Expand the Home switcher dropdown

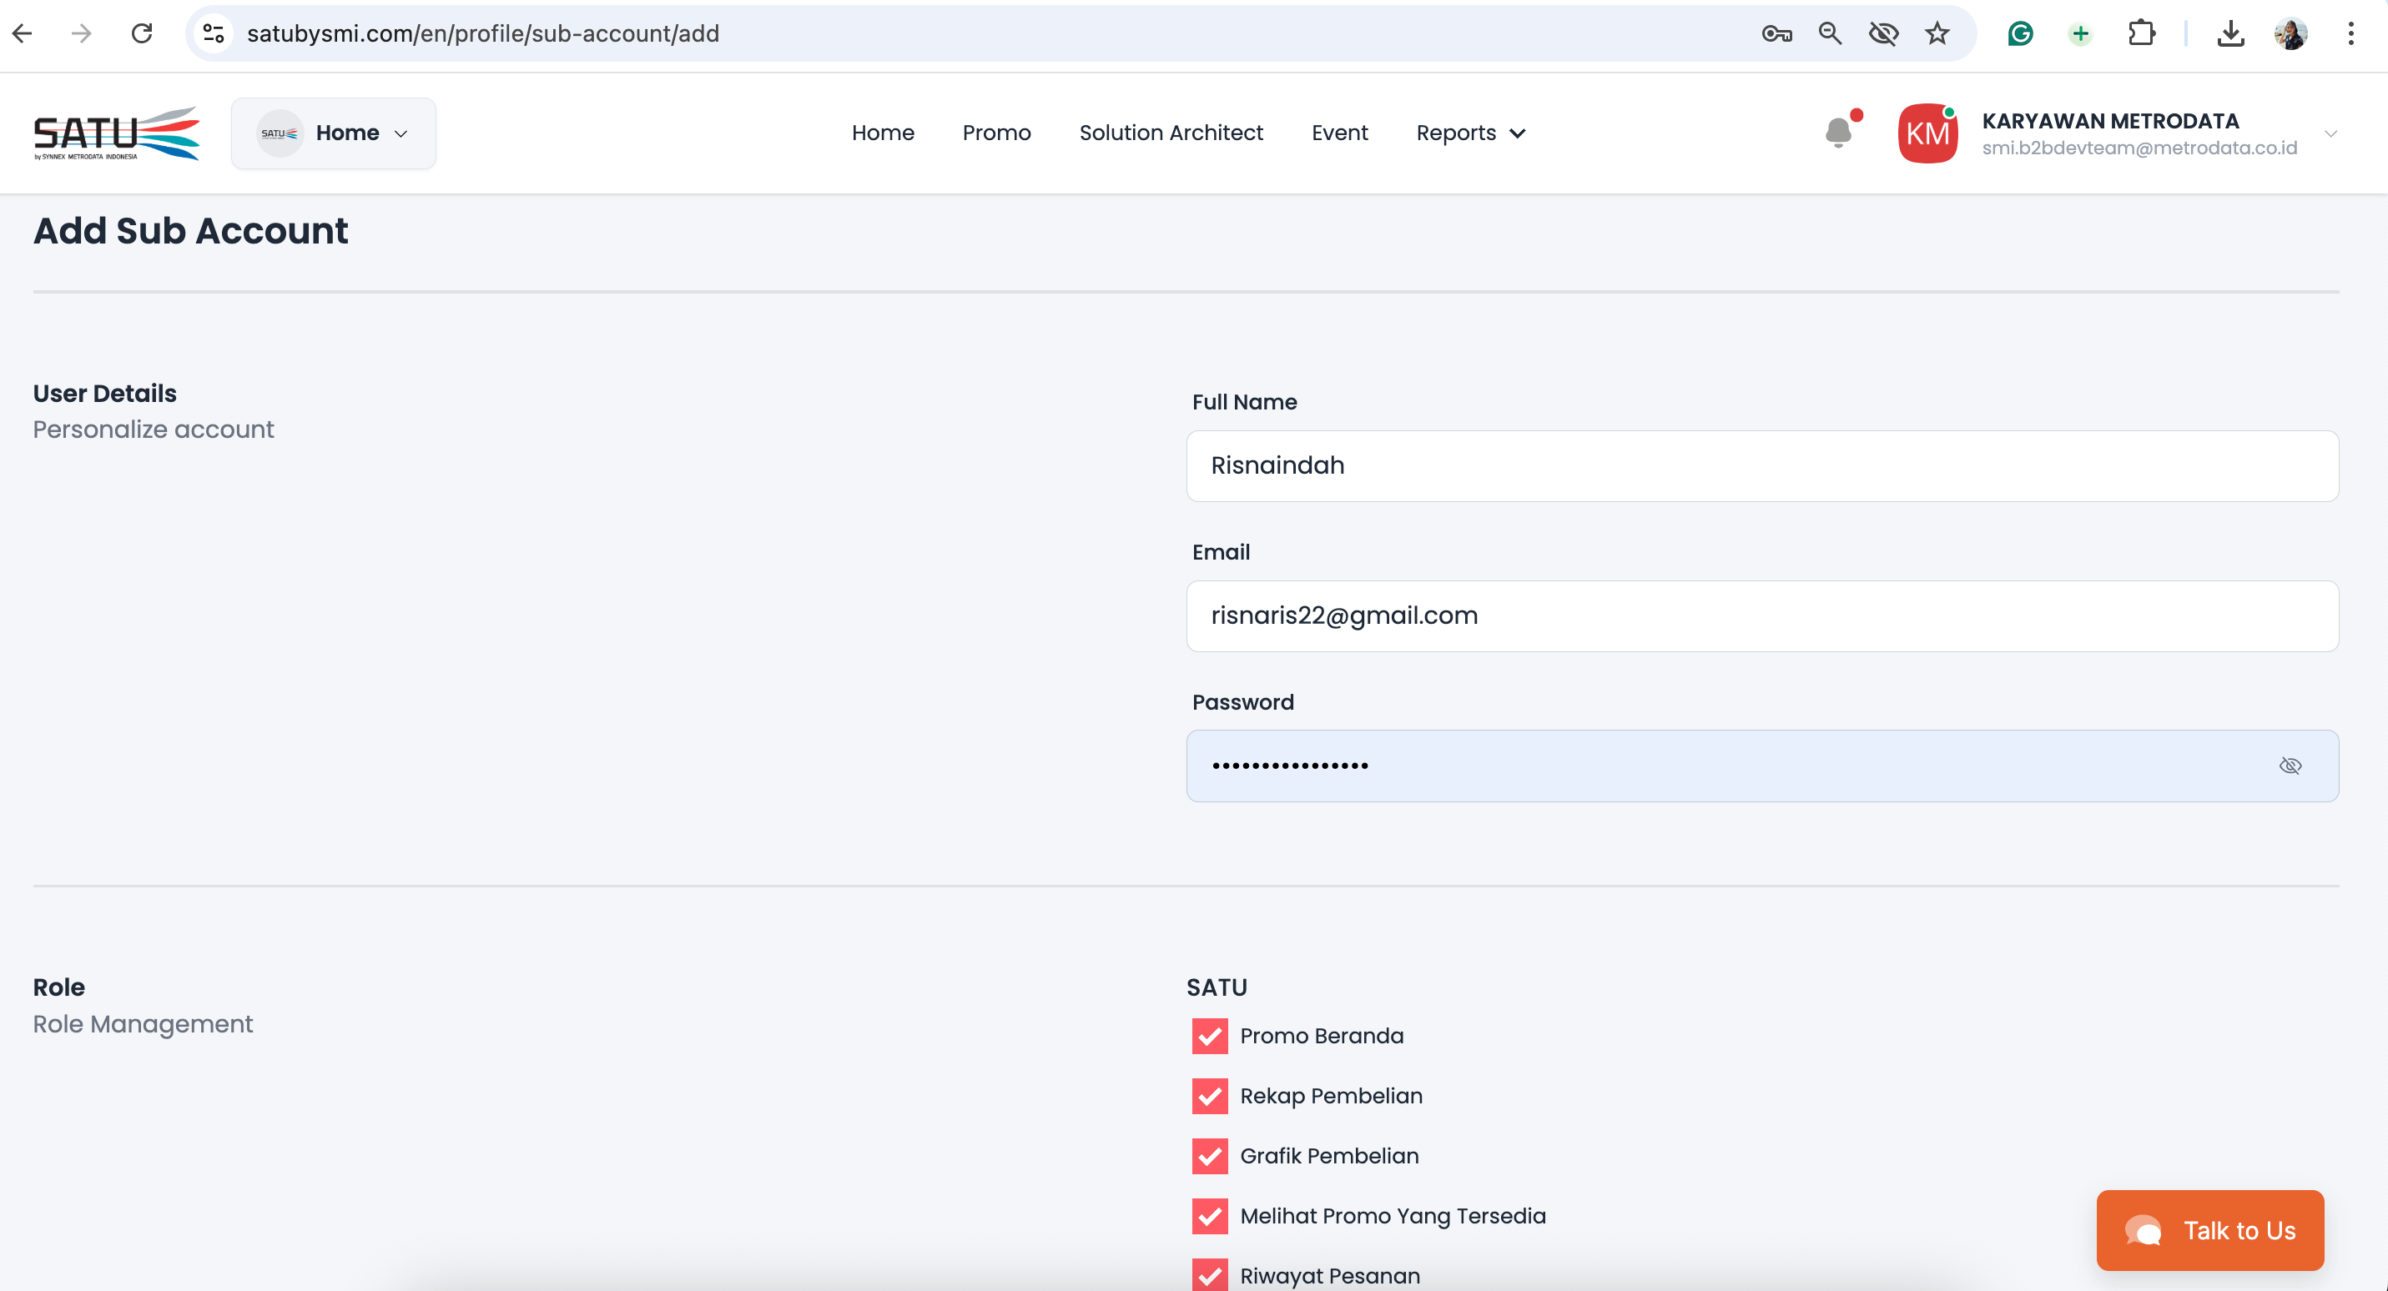(334, 133)
